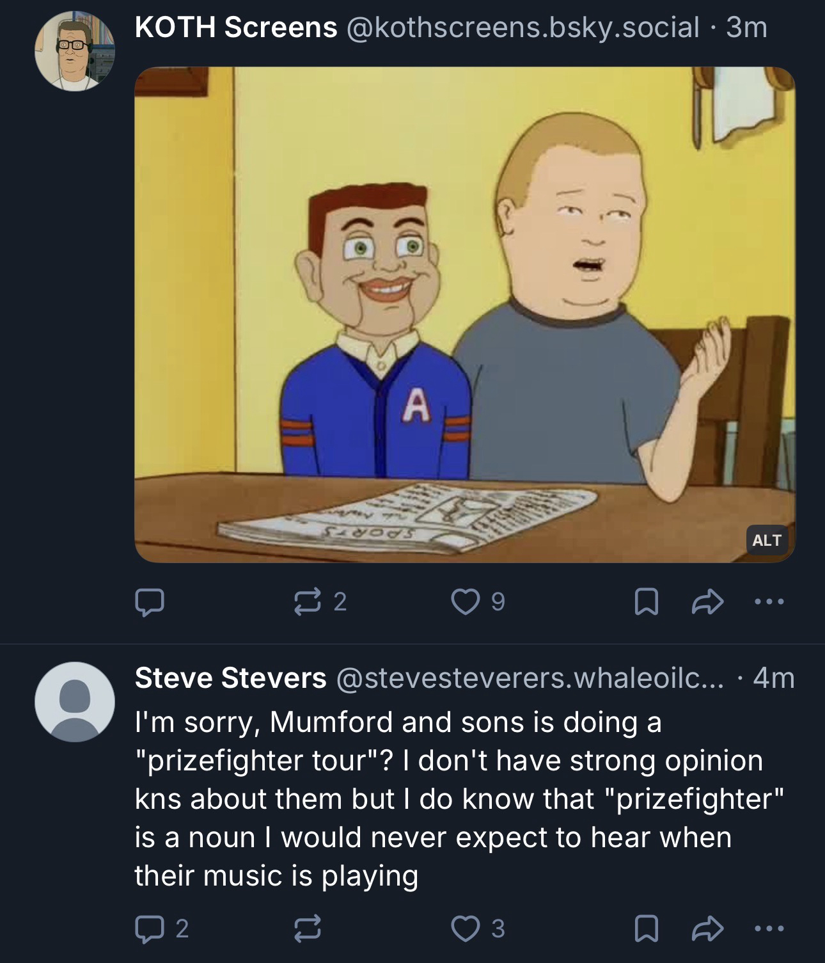Open the Steve Stevers display name
The width and height of the screenshot is (825, 963).
pyautogui.click(x=230, y=678)
